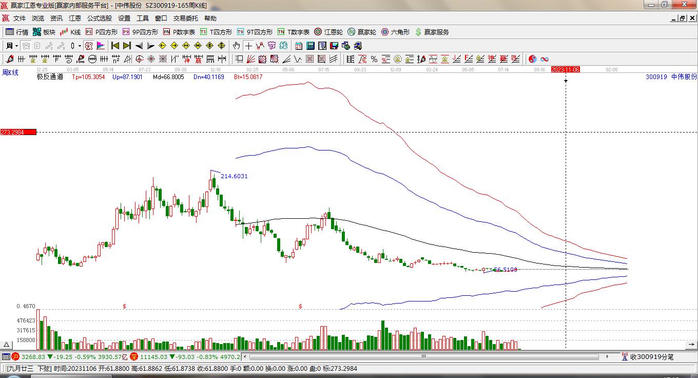Viewport: 698px width, 378px height.
Task: Click the yin-yang taiji icon
Action: 532,59
